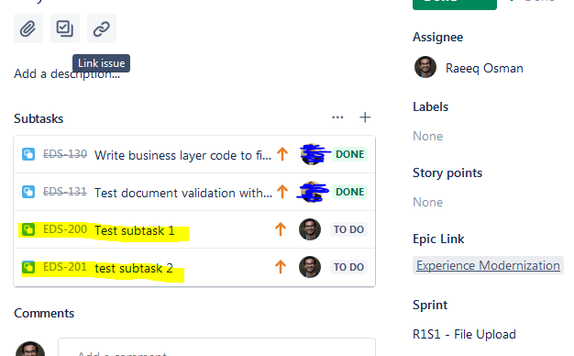This screenshot has width=574, height=356.
Task: Open Experience Modernization epic link
Action: coord(488,265)
